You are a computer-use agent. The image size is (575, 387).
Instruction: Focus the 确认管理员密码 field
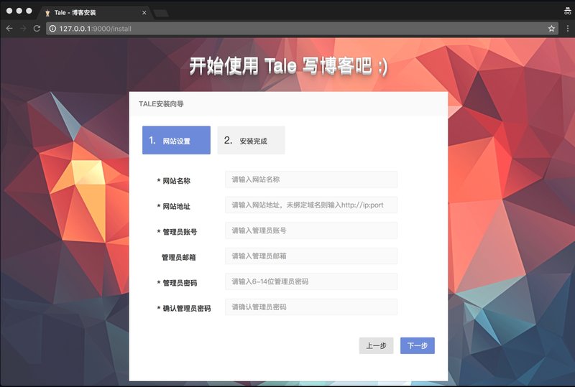pyautogui.click(x=310, y=307)
